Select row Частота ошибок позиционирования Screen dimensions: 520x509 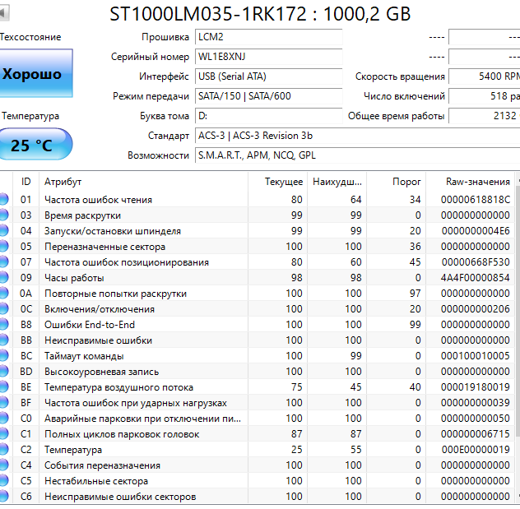pos(258,261)
